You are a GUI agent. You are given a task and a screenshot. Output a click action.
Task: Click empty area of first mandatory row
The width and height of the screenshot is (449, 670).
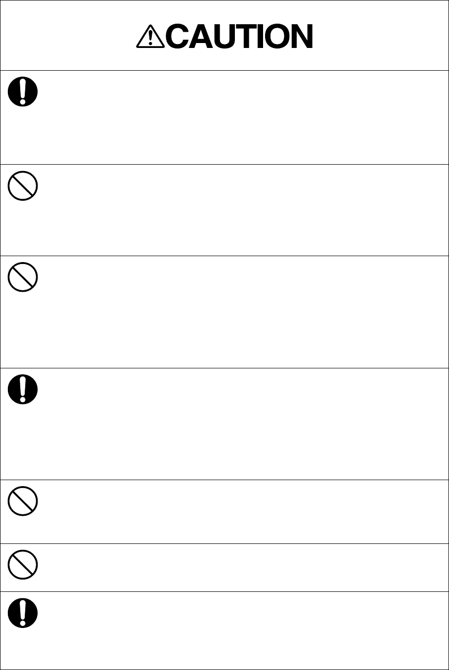[242, 117]
